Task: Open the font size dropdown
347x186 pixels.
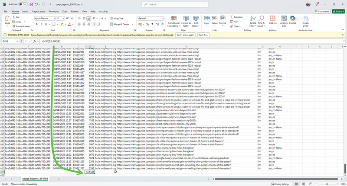Action: click(x=64, y=18)
